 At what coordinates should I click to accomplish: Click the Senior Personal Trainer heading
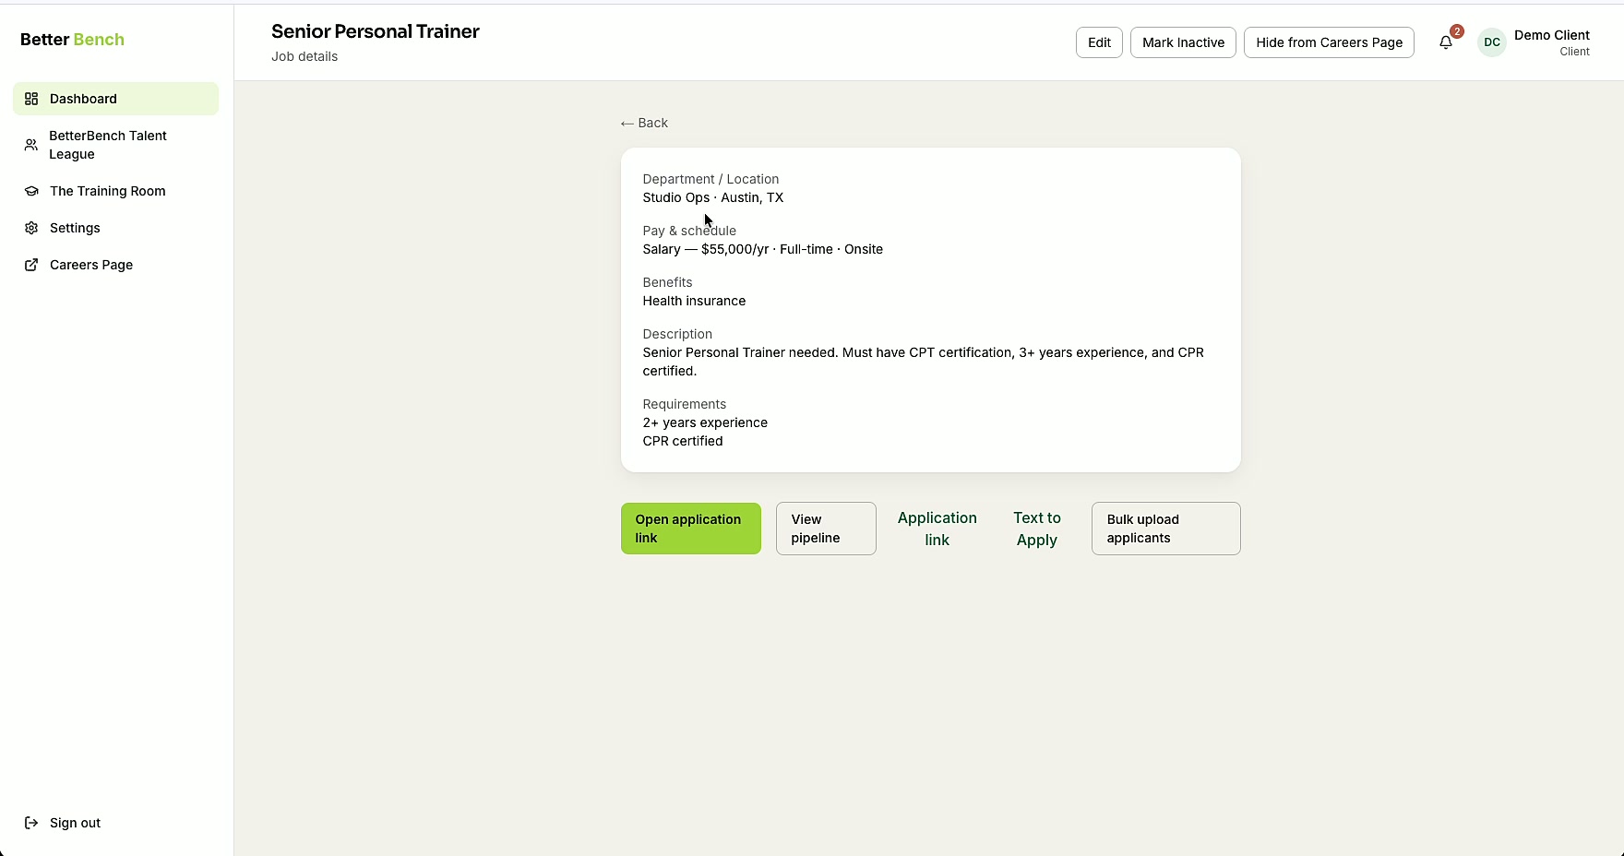[x=376, y=31]
